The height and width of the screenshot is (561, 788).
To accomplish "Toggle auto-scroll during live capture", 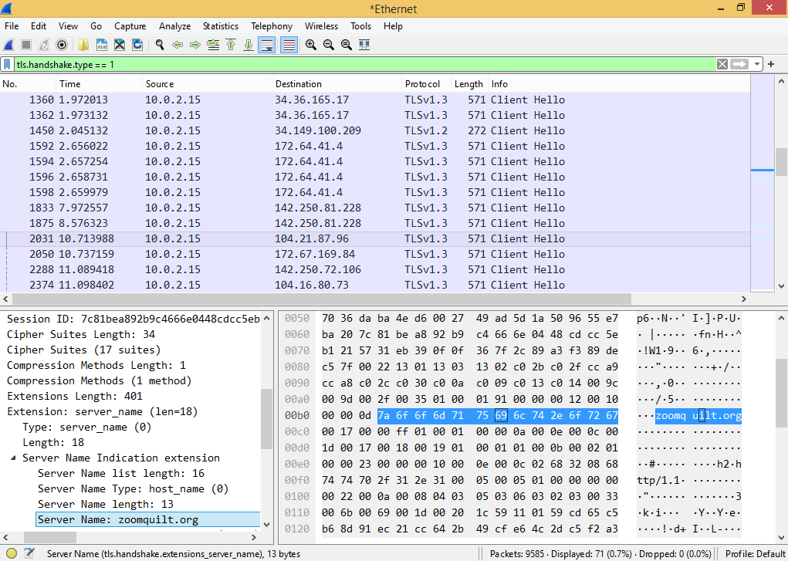I will click(x=267, y=45).
